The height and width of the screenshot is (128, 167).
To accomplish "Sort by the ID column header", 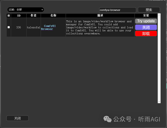I will click(x=19, y=16).
